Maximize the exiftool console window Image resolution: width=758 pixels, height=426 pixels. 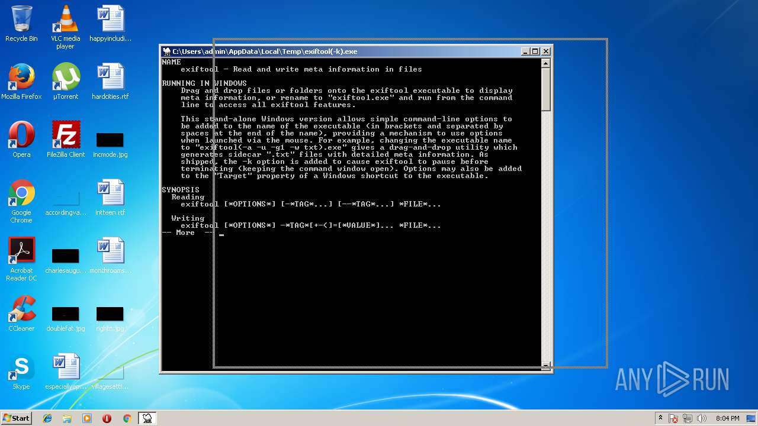coord(535,51)
